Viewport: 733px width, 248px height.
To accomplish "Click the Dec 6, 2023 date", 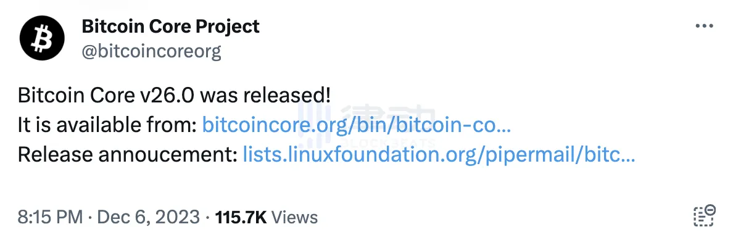I will tap(148, 217).
